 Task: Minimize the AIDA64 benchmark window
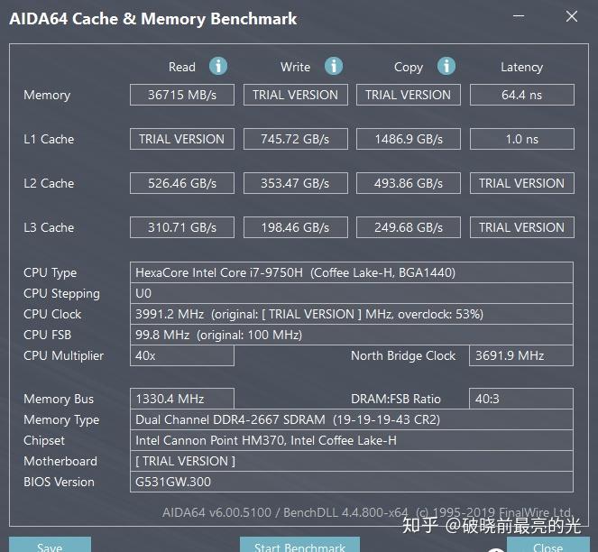519,16
